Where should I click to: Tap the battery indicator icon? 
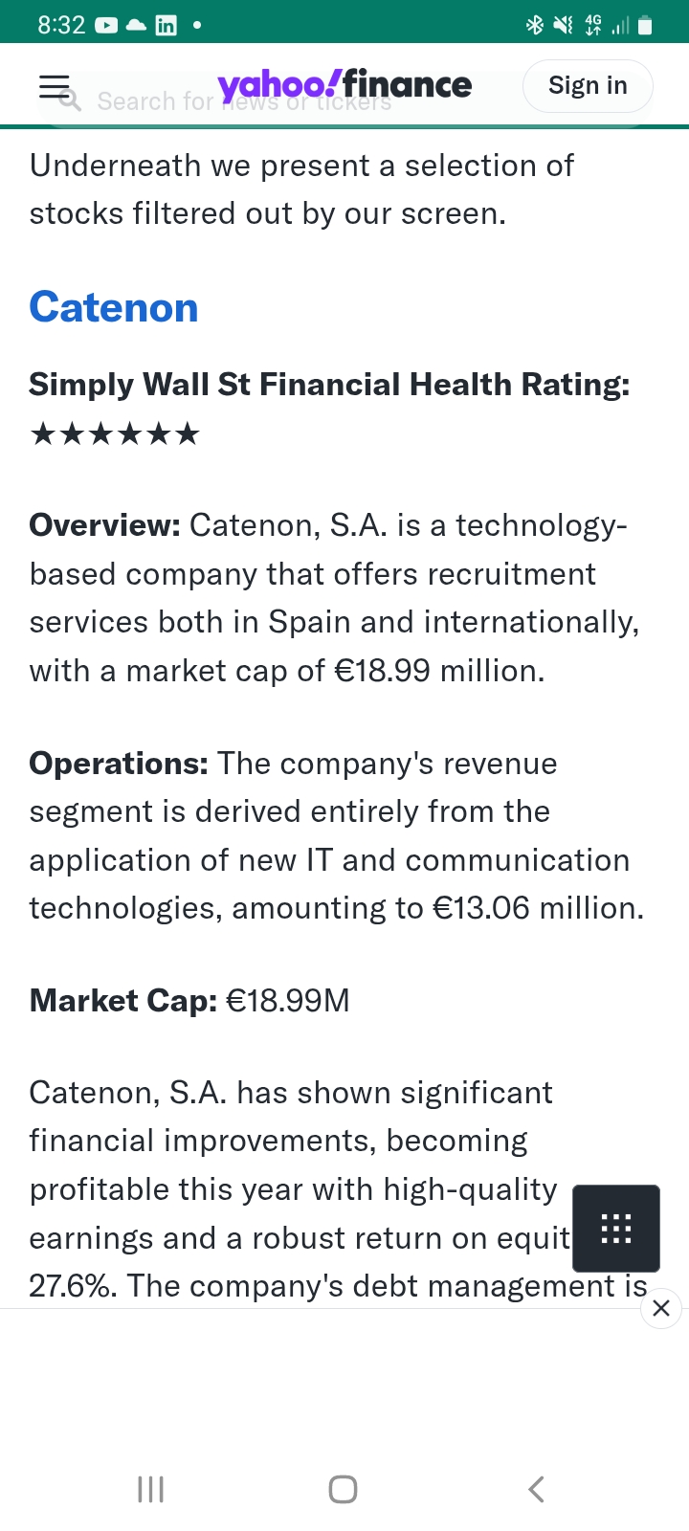point(645,26)
